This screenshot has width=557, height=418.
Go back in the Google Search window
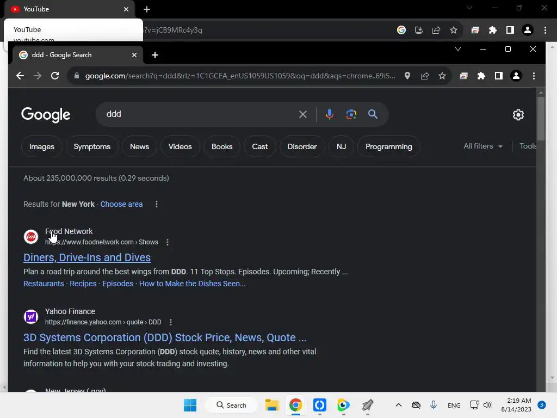coord(20,76)
